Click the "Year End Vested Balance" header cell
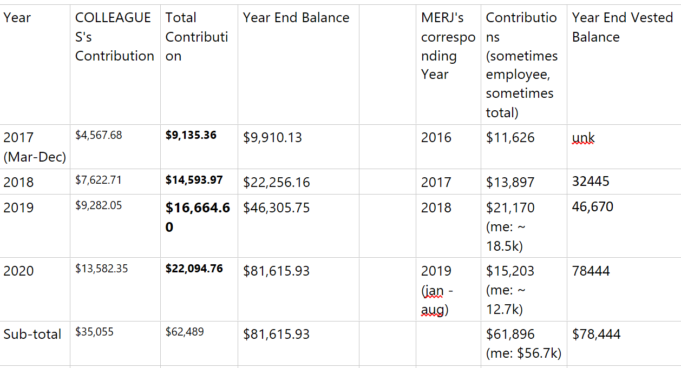The width and height of the screenshot is (681, 368). [x=622, y=28]
